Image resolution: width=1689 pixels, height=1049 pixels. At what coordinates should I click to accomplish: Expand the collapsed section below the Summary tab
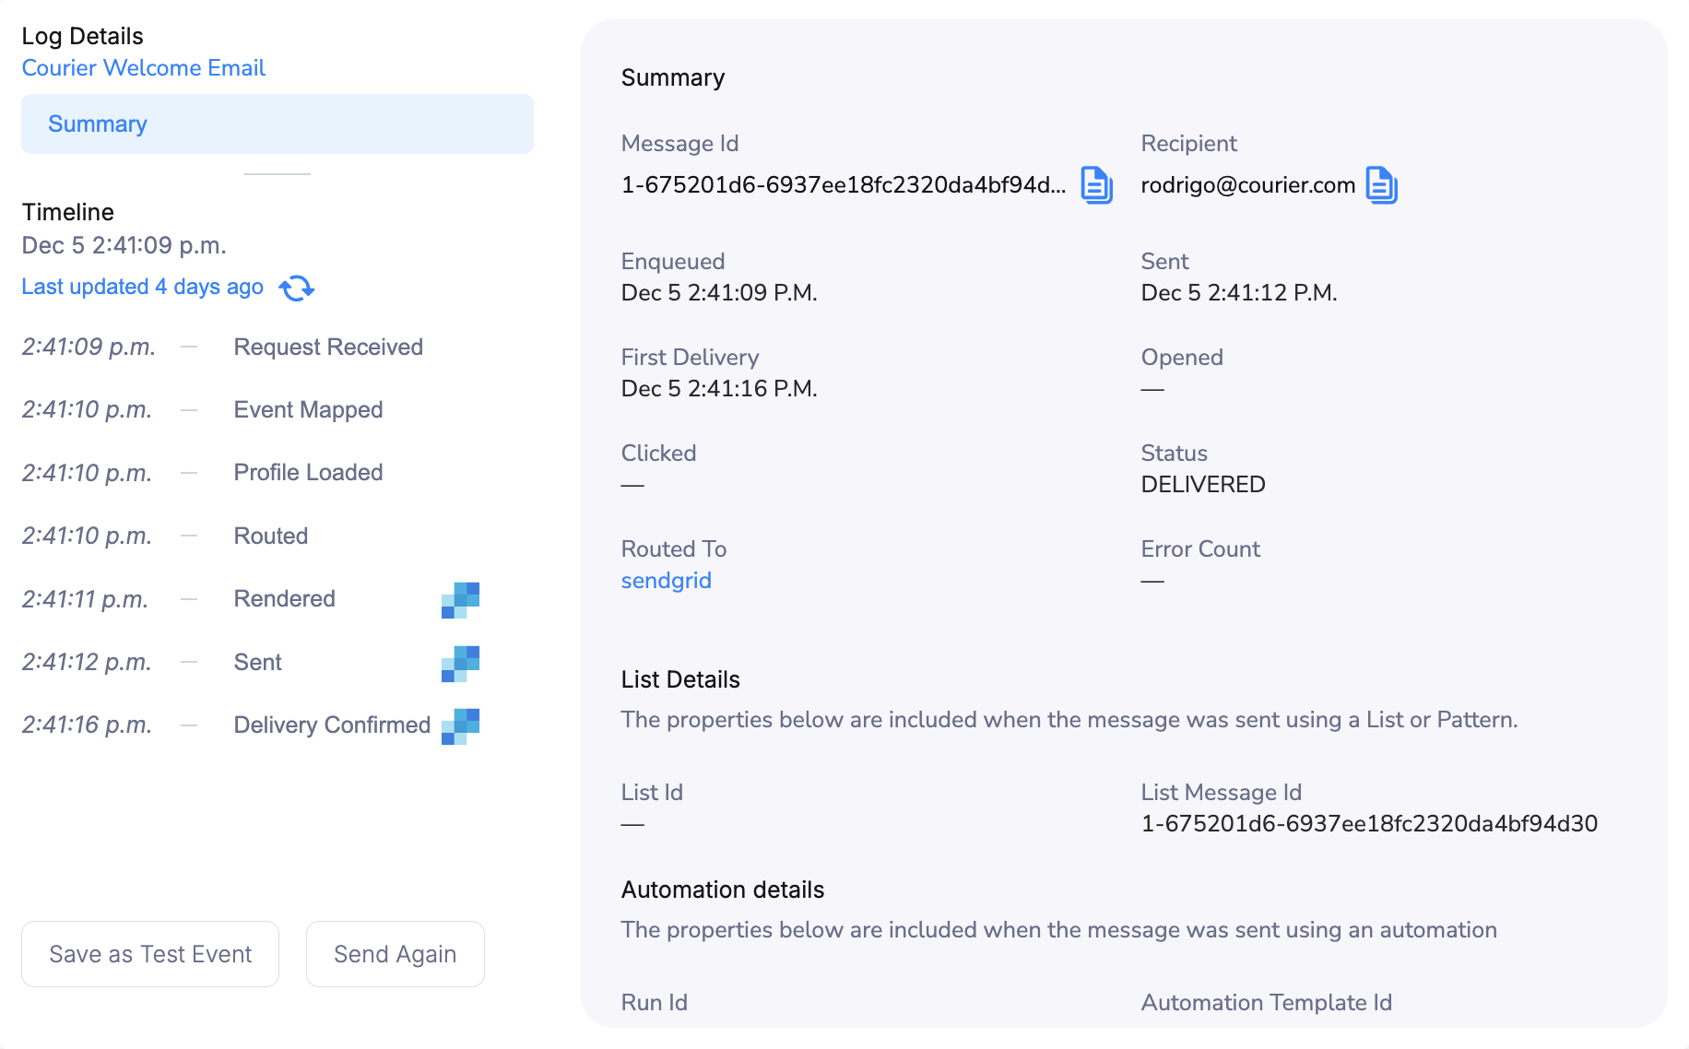(277, 172)
